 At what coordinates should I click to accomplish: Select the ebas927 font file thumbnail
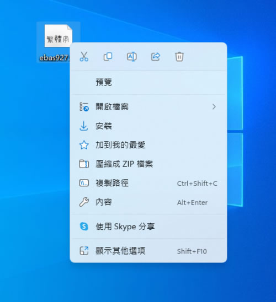tap(59, 36)
